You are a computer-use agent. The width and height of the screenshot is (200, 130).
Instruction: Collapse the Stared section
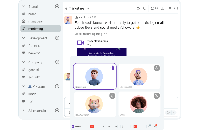(x=23, y=6)
